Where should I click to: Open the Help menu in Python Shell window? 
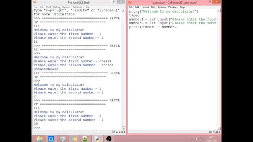87,7
